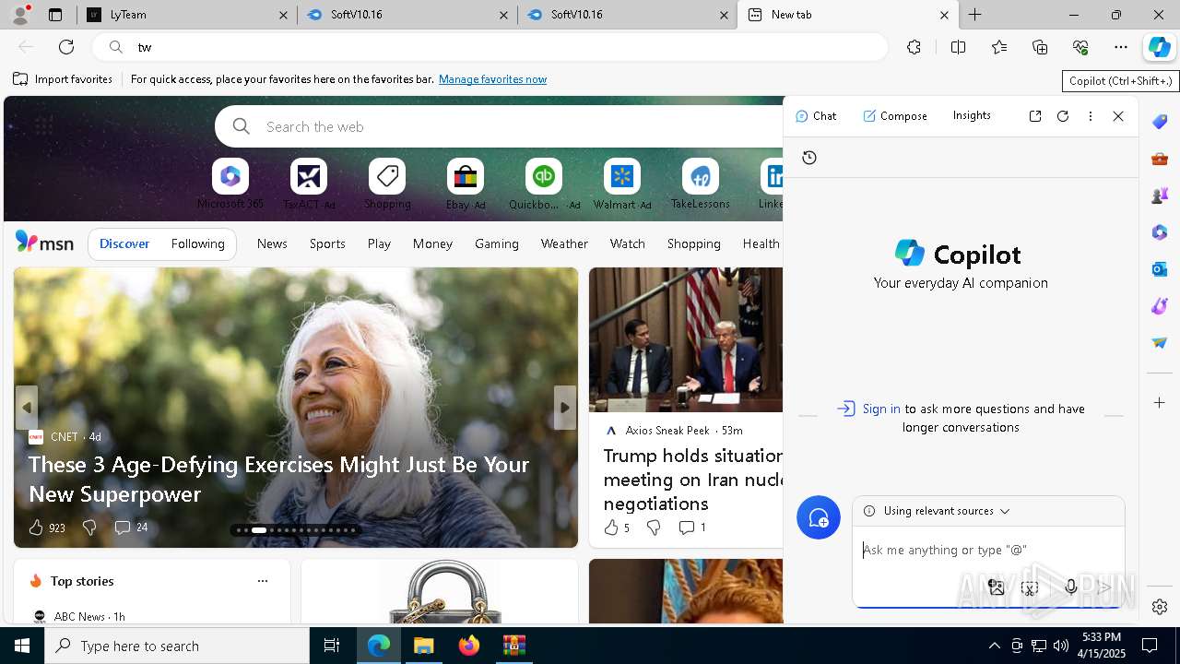
Task: Open the Sports category on MSN
Action: click(x=327, y=243)
